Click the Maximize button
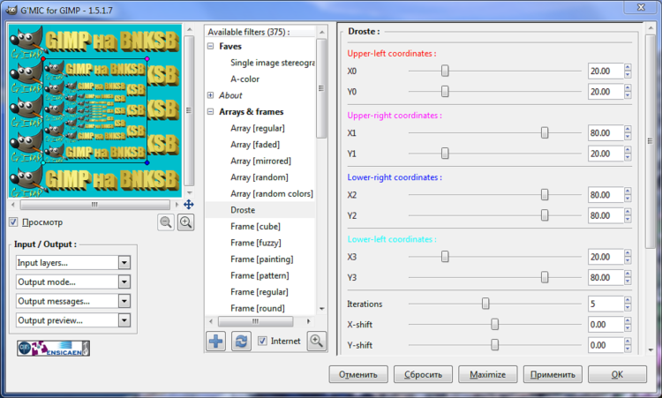The width and height of the screenshot is (662, 398). click(487, 374)
